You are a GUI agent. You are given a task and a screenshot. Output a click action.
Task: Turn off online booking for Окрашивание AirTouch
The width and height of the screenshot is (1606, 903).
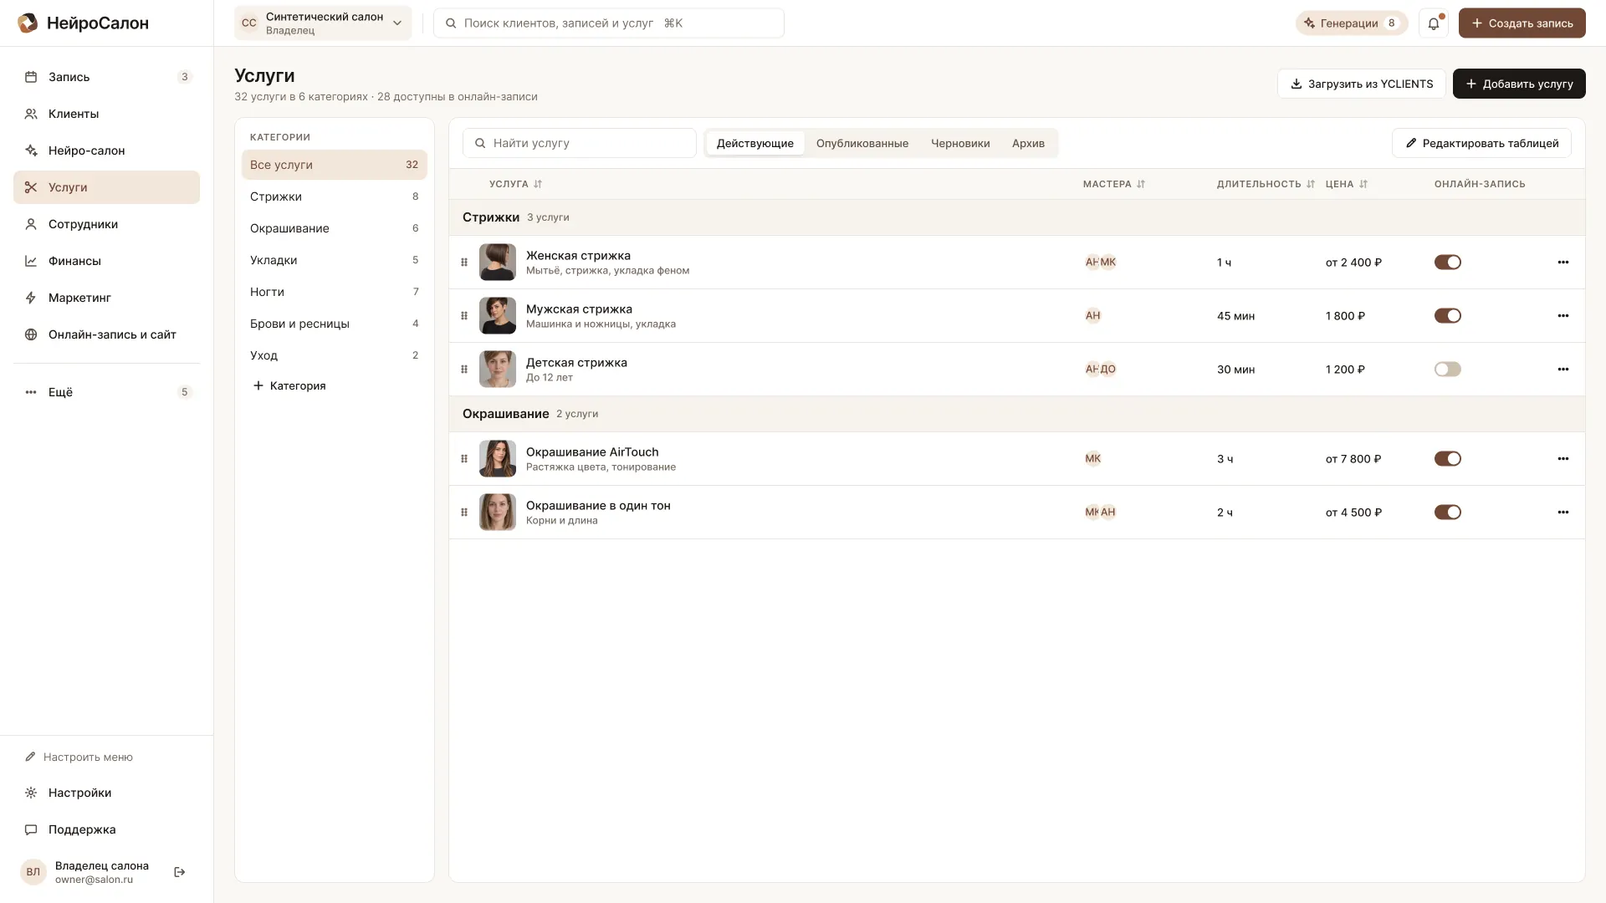click(x=1447, y=459)
